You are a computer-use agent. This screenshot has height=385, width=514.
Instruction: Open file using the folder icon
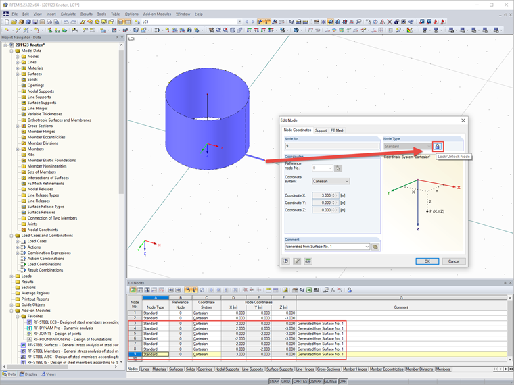[x=14, y=22]
